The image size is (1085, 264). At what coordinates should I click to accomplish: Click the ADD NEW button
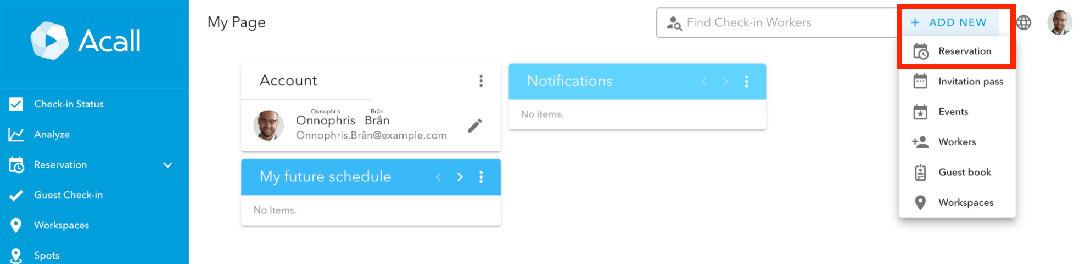(x=949, y=22)
